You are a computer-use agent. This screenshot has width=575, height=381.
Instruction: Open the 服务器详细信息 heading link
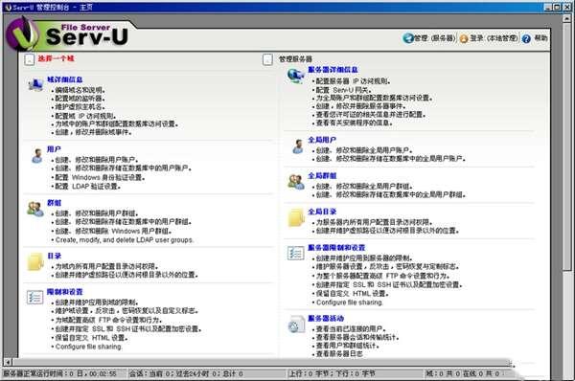(333, 69)
